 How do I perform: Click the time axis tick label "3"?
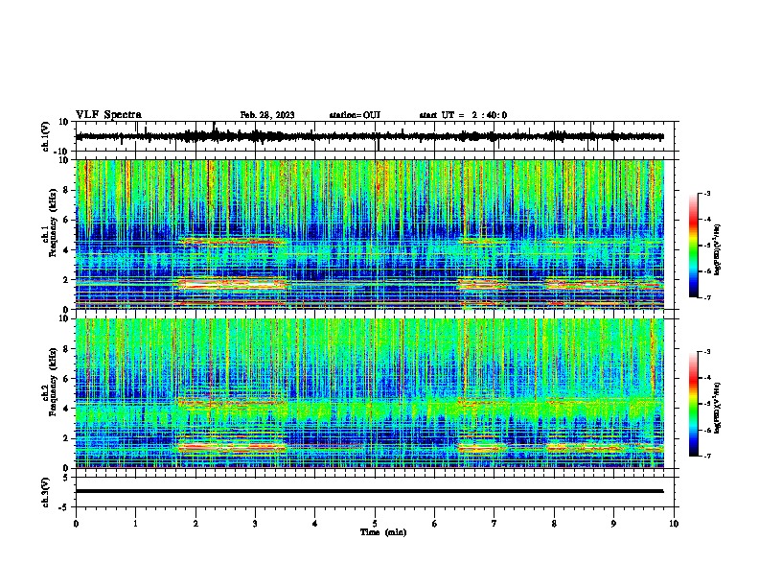click(x=255, y=524)
